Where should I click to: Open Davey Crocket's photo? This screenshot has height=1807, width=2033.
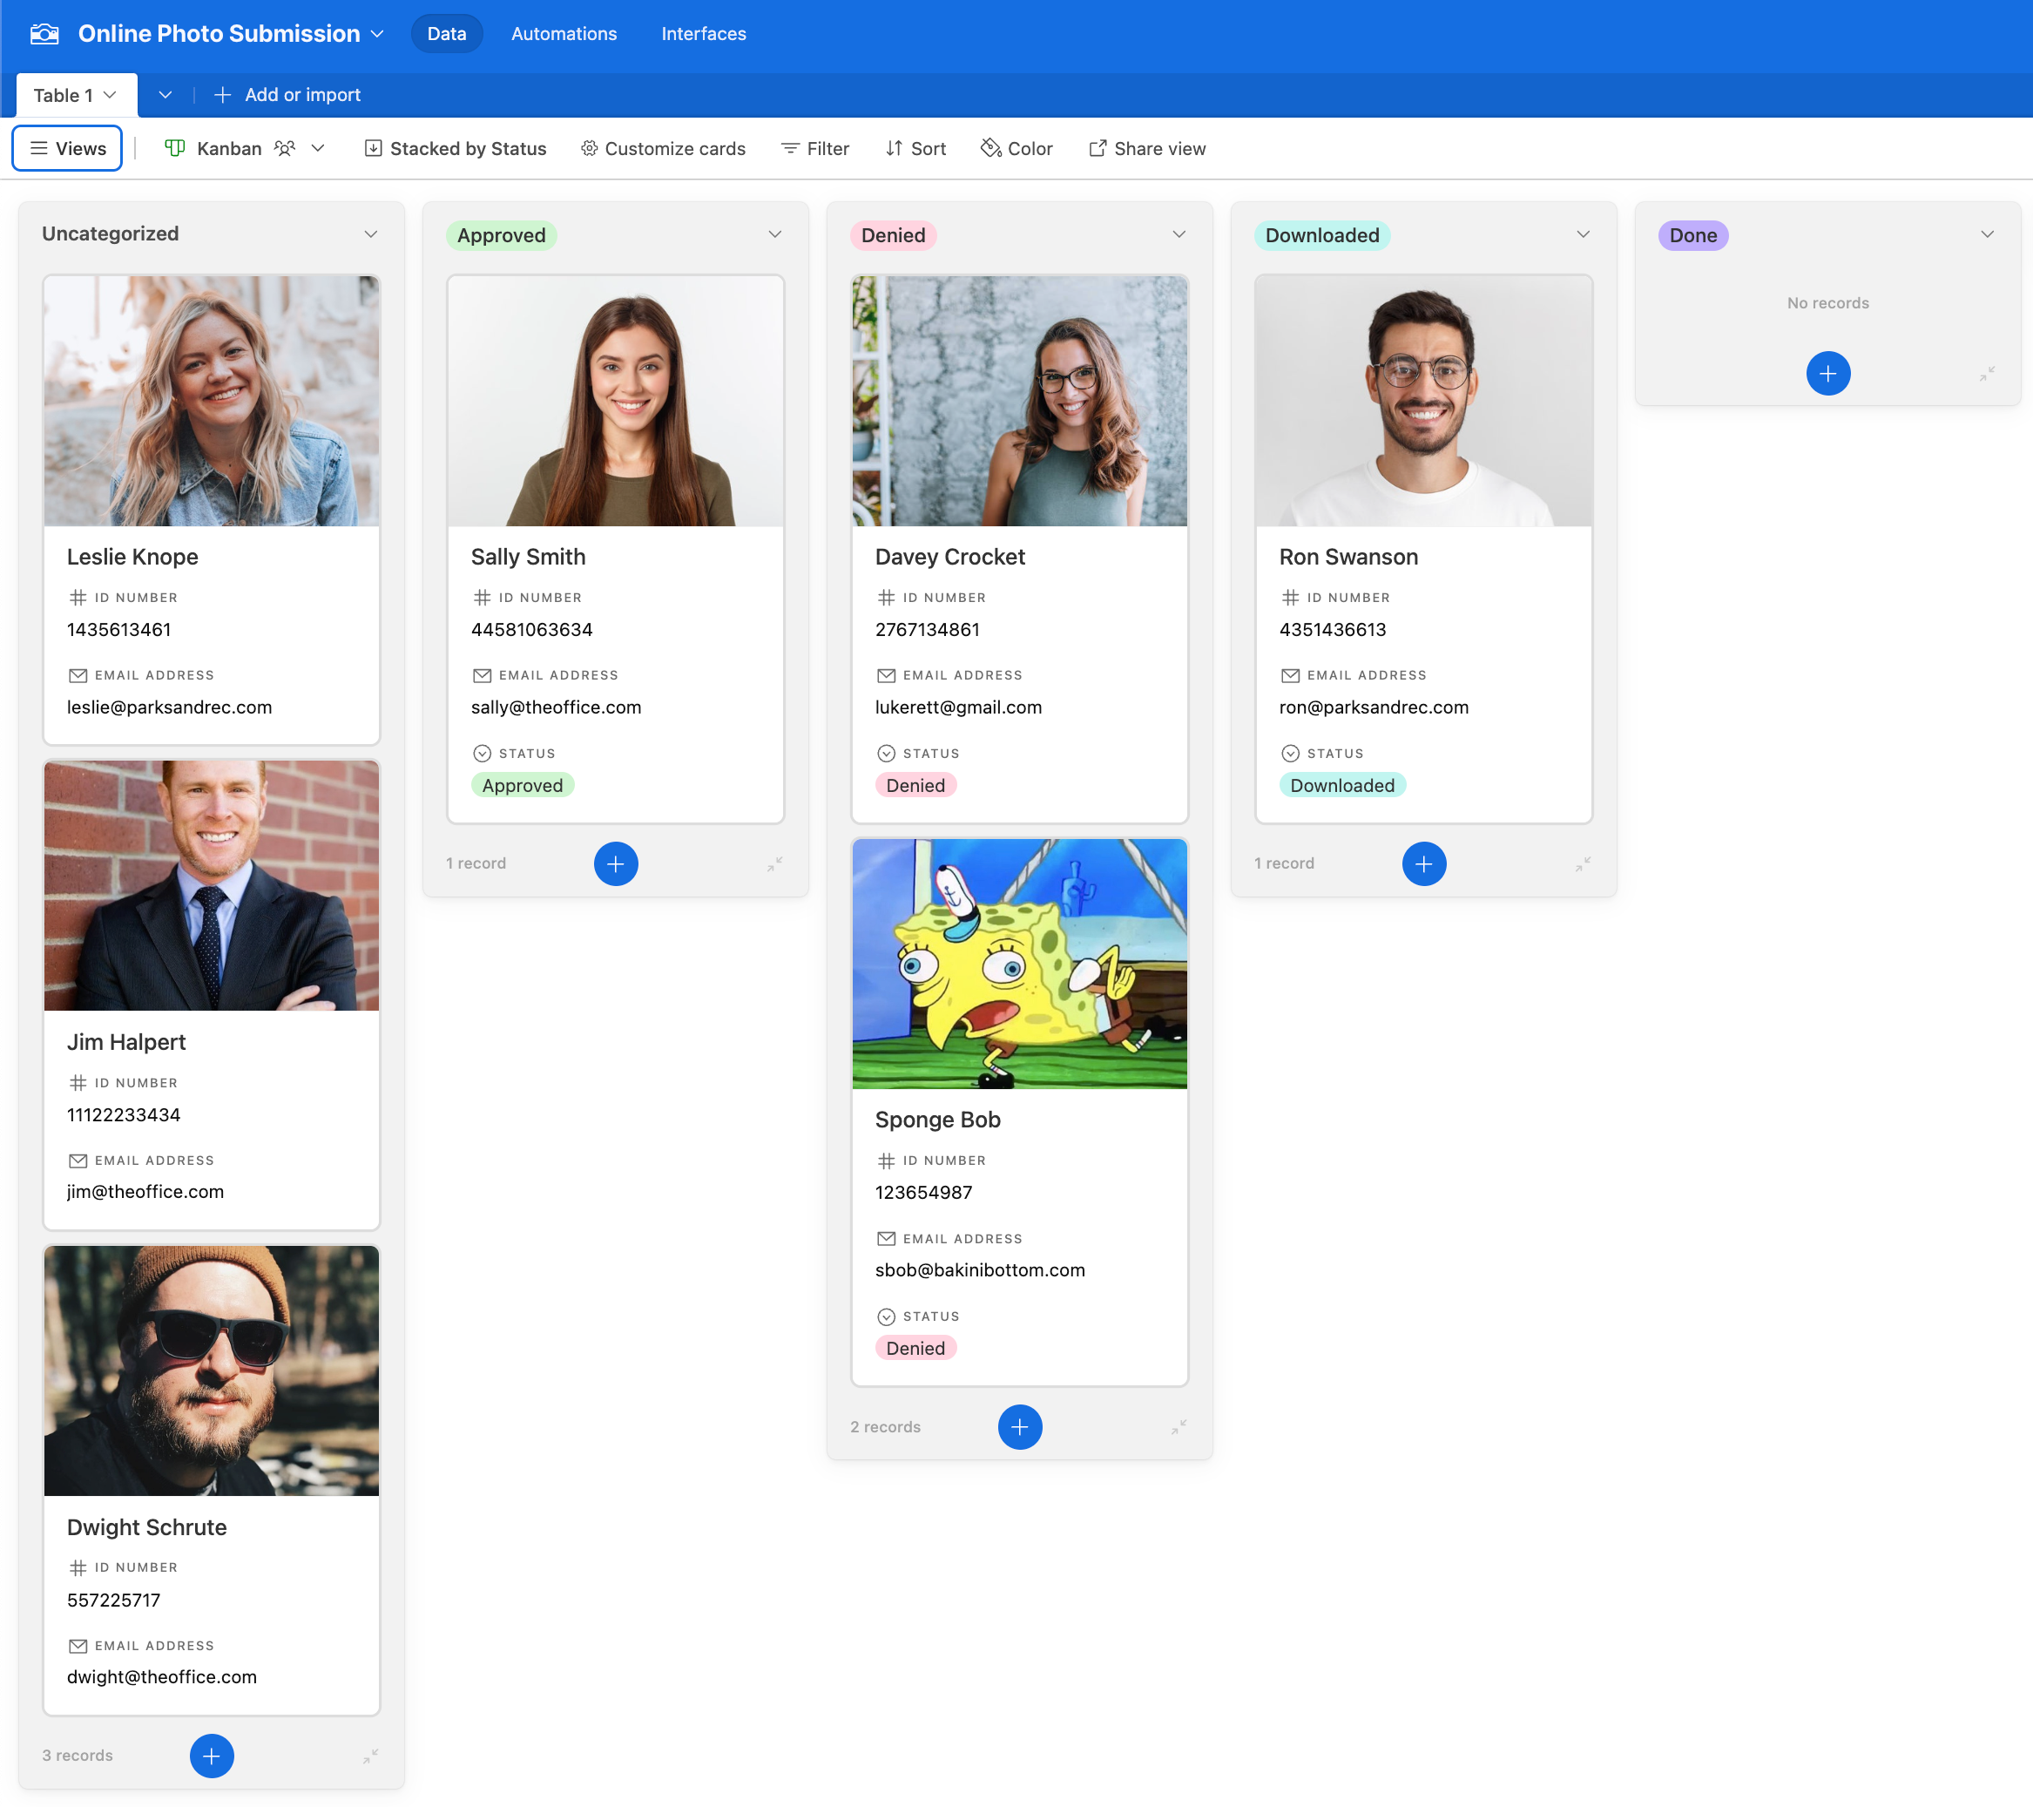1019,401
